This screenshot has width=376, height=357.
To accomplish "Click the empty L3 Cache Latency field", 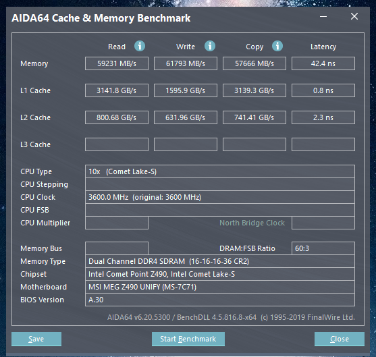I will [x=323, y=144].
